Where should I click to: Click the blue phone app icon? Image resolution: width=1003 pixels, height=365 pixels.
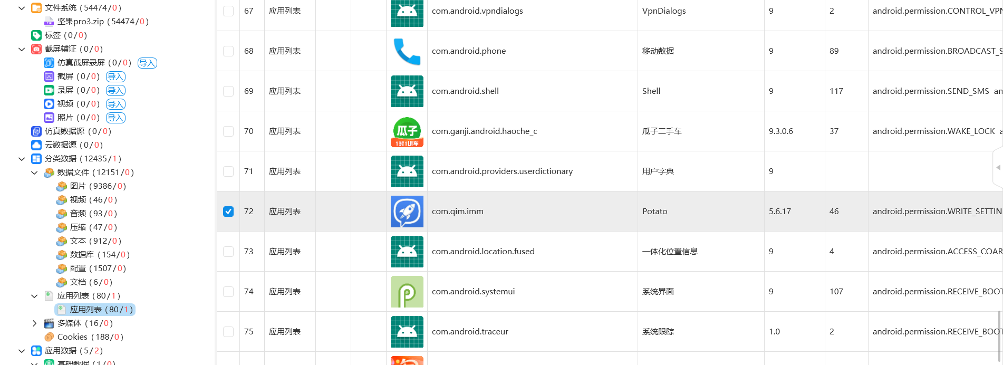[407, 51]
